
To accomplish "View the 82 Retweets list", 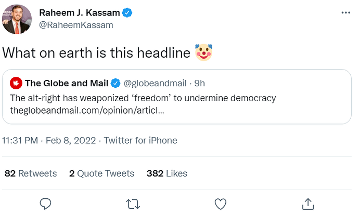I will pyautogui.click(x=30, y=173).
